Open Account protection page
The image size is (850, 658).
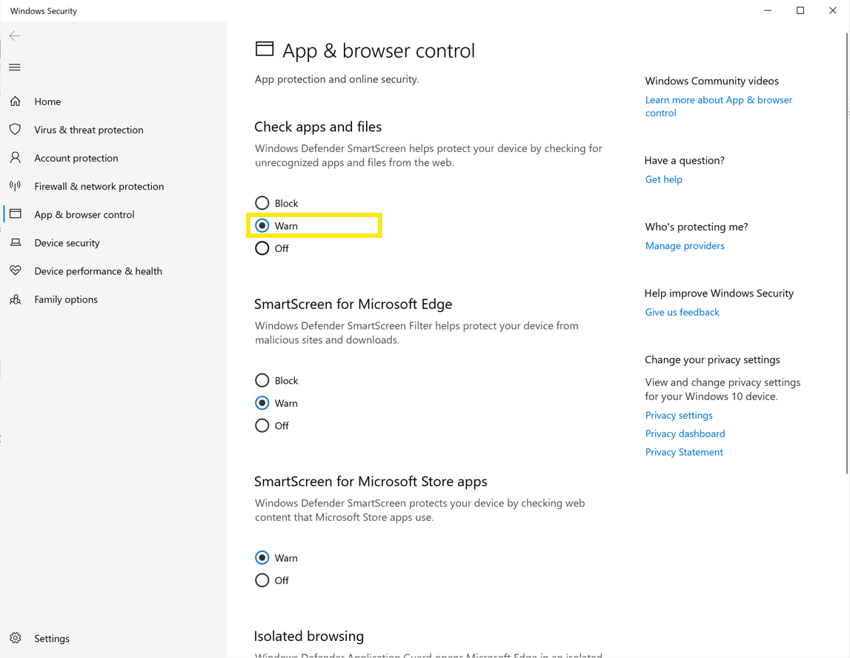76,158
